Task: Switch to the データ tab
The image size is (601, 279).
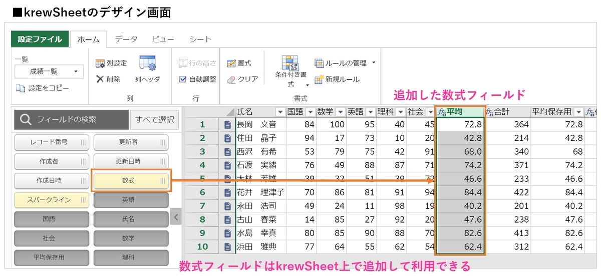Action: (x=126, y=39)
